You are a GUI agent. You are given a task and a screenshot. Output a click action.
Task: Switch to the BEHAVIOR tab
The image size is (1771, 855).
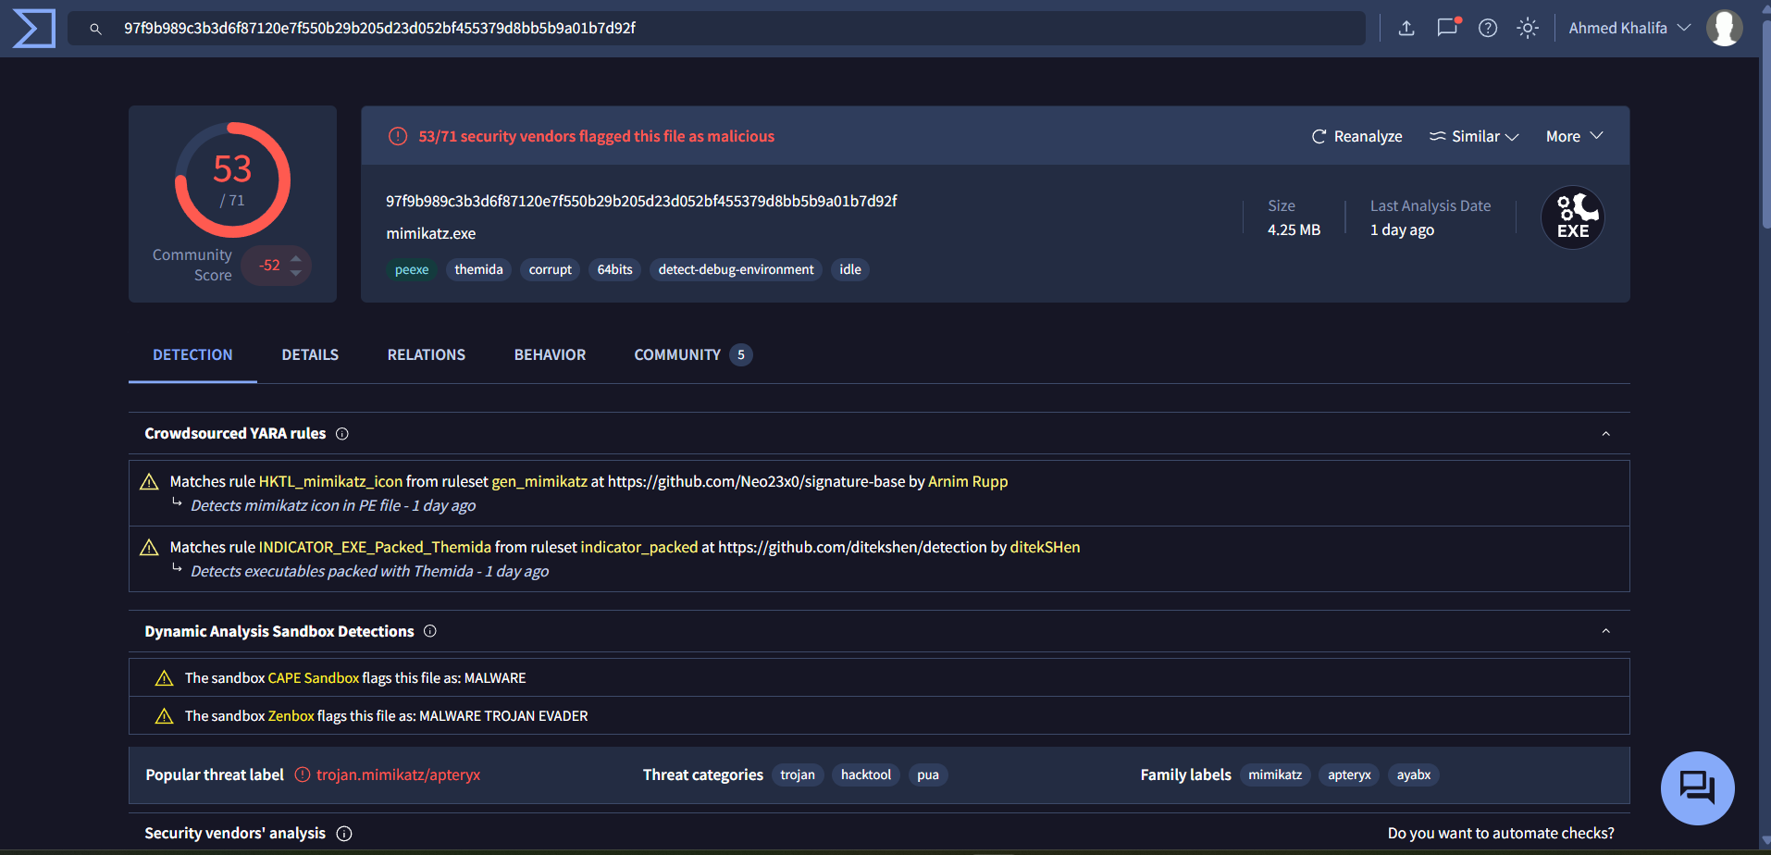(550, 354)
